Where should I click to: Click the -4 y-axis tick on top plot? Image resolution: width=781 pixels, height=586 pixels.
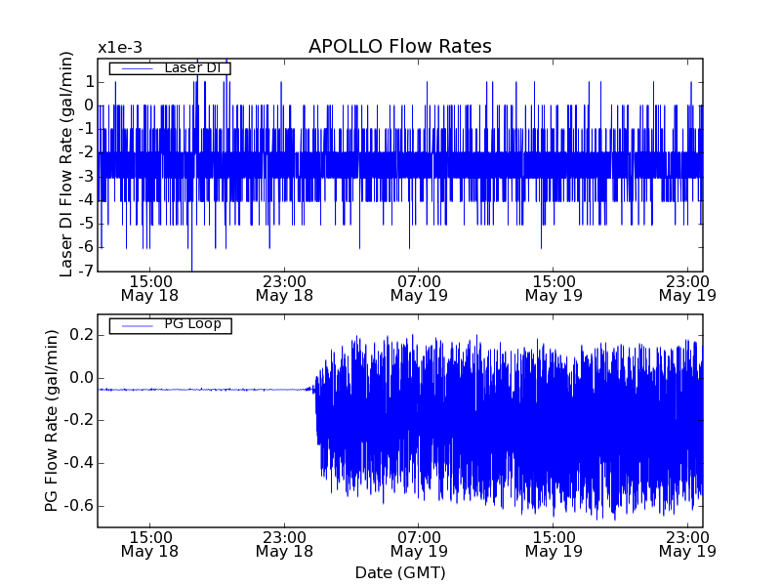tap(87, 200)
